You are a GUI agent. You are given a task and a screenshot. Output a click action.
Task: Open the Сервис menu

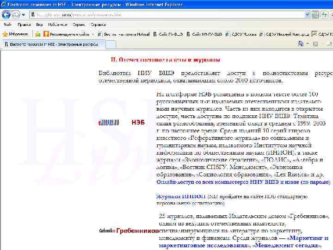click(x=79, y=25)
